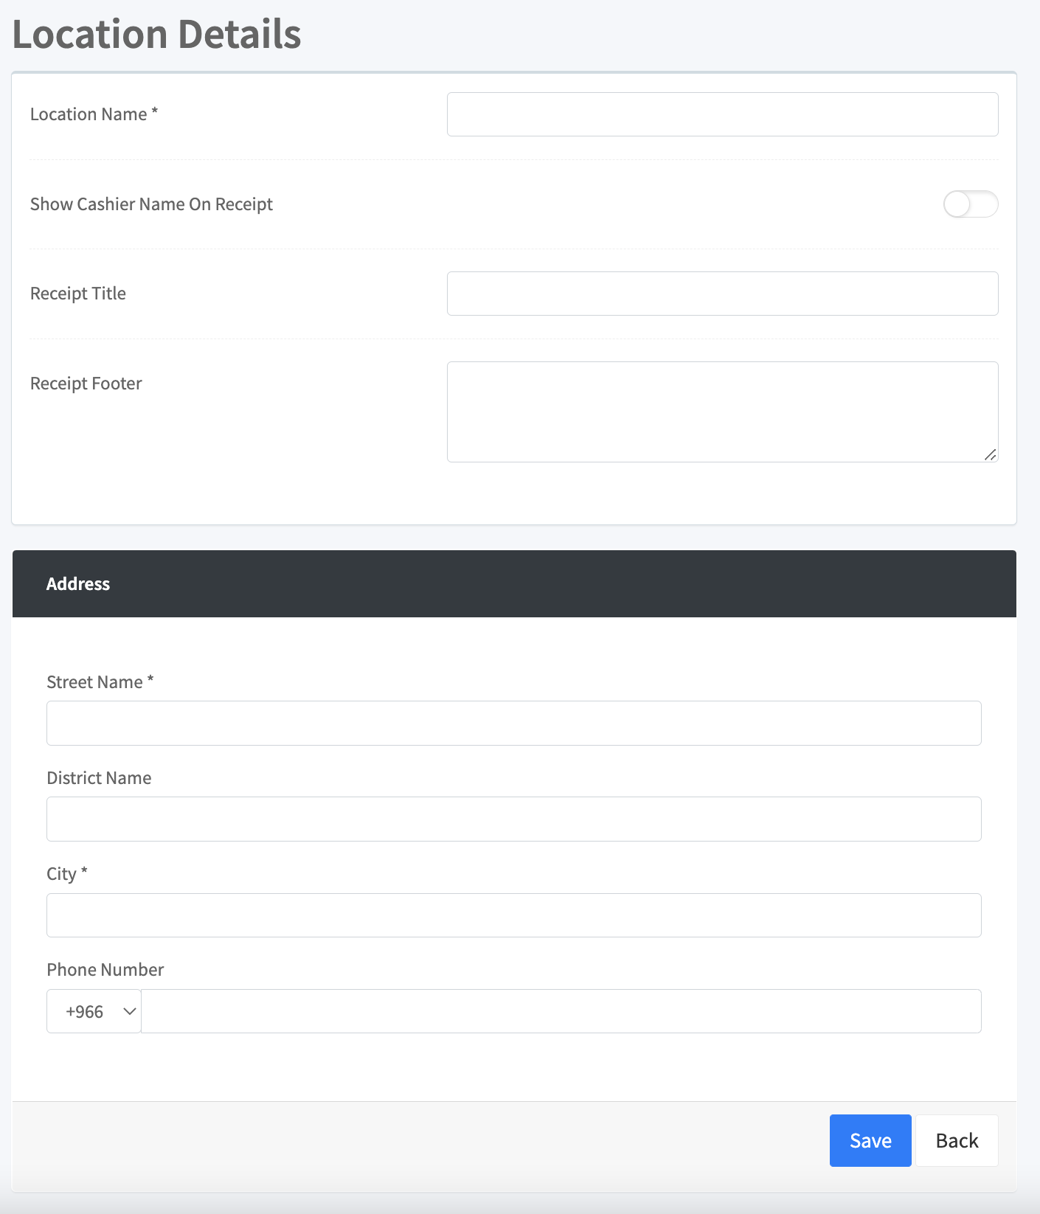This screenshot has height=1214, width=1040.
Task: Focus the Receipt Title input box
Action: [722, 294]
